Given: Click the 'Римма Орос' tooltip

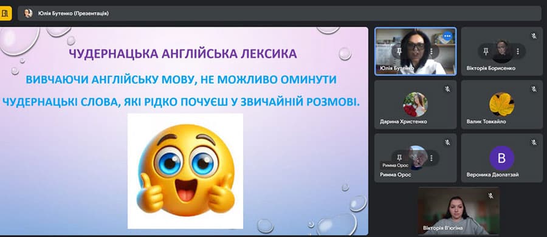Looking at the screenshot, I should click(x=395, y=165).
